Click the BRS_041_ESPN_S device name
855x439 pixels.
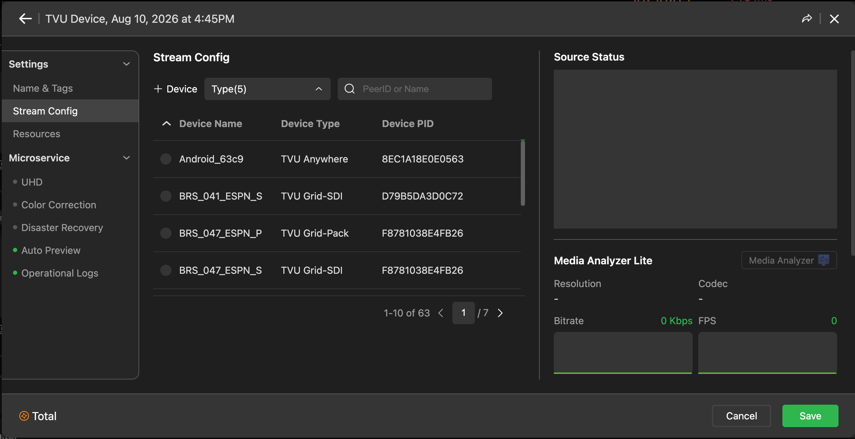[221, 196]
